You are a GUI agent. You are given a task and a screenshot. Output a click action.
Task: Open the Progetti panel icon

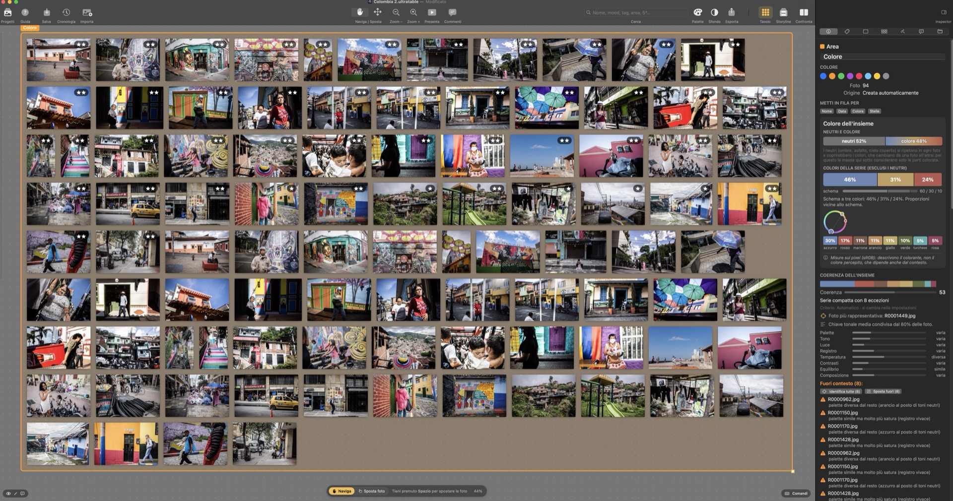[x=8, y=12]
